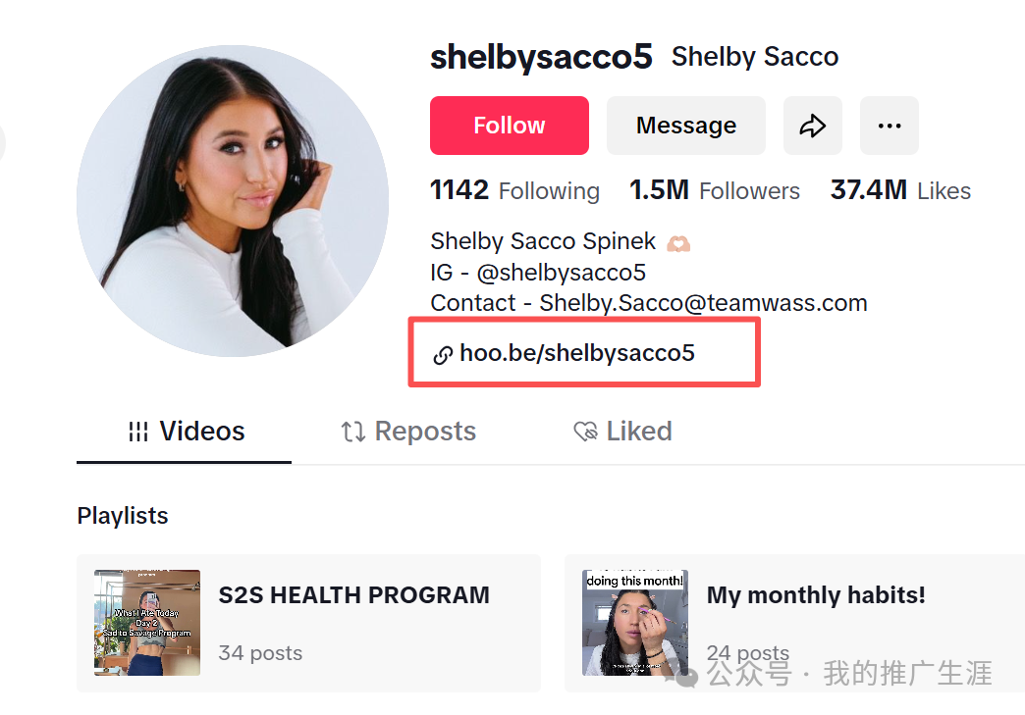Click the Videos grid icon
1025x715 pixels.
(137, 432)
